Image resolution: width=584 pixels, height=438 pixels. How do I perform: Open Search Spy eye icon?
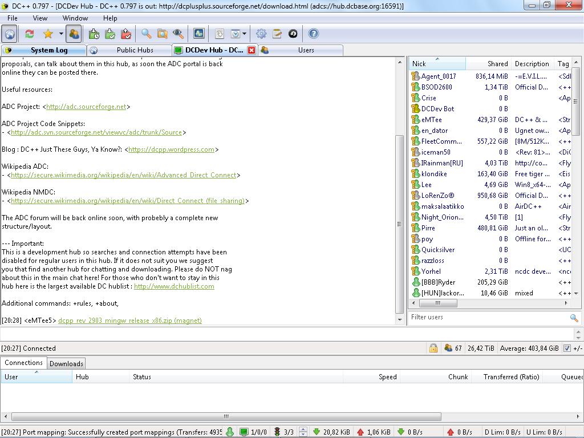coord(178,34)
